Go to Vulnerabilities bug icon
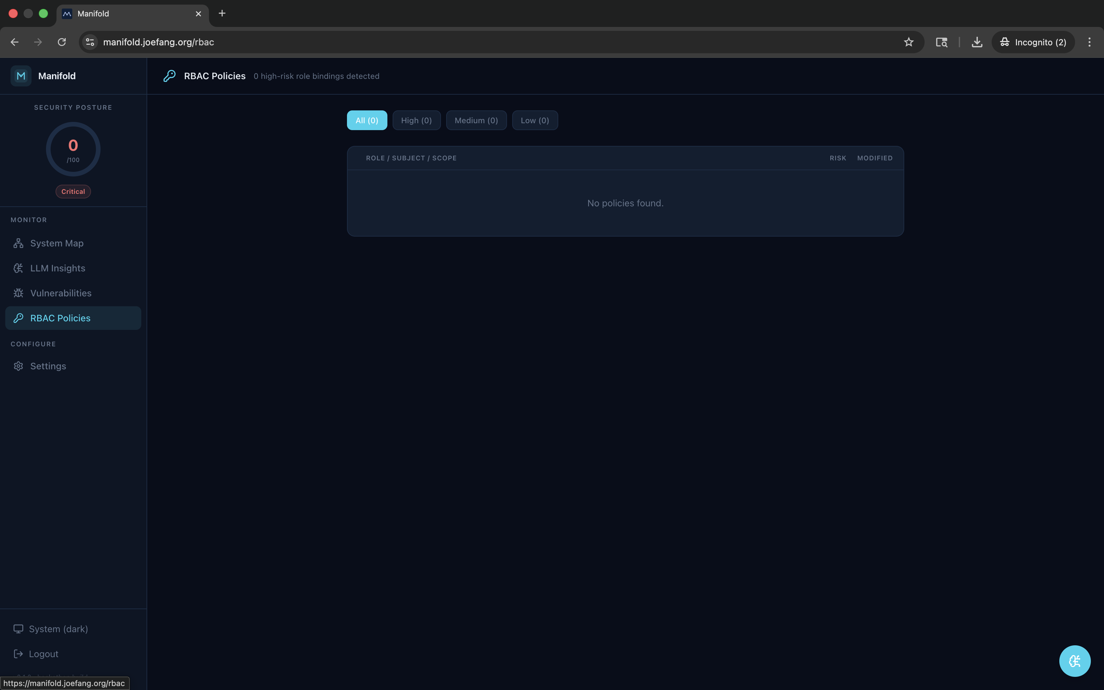 [x=18, y=293]
